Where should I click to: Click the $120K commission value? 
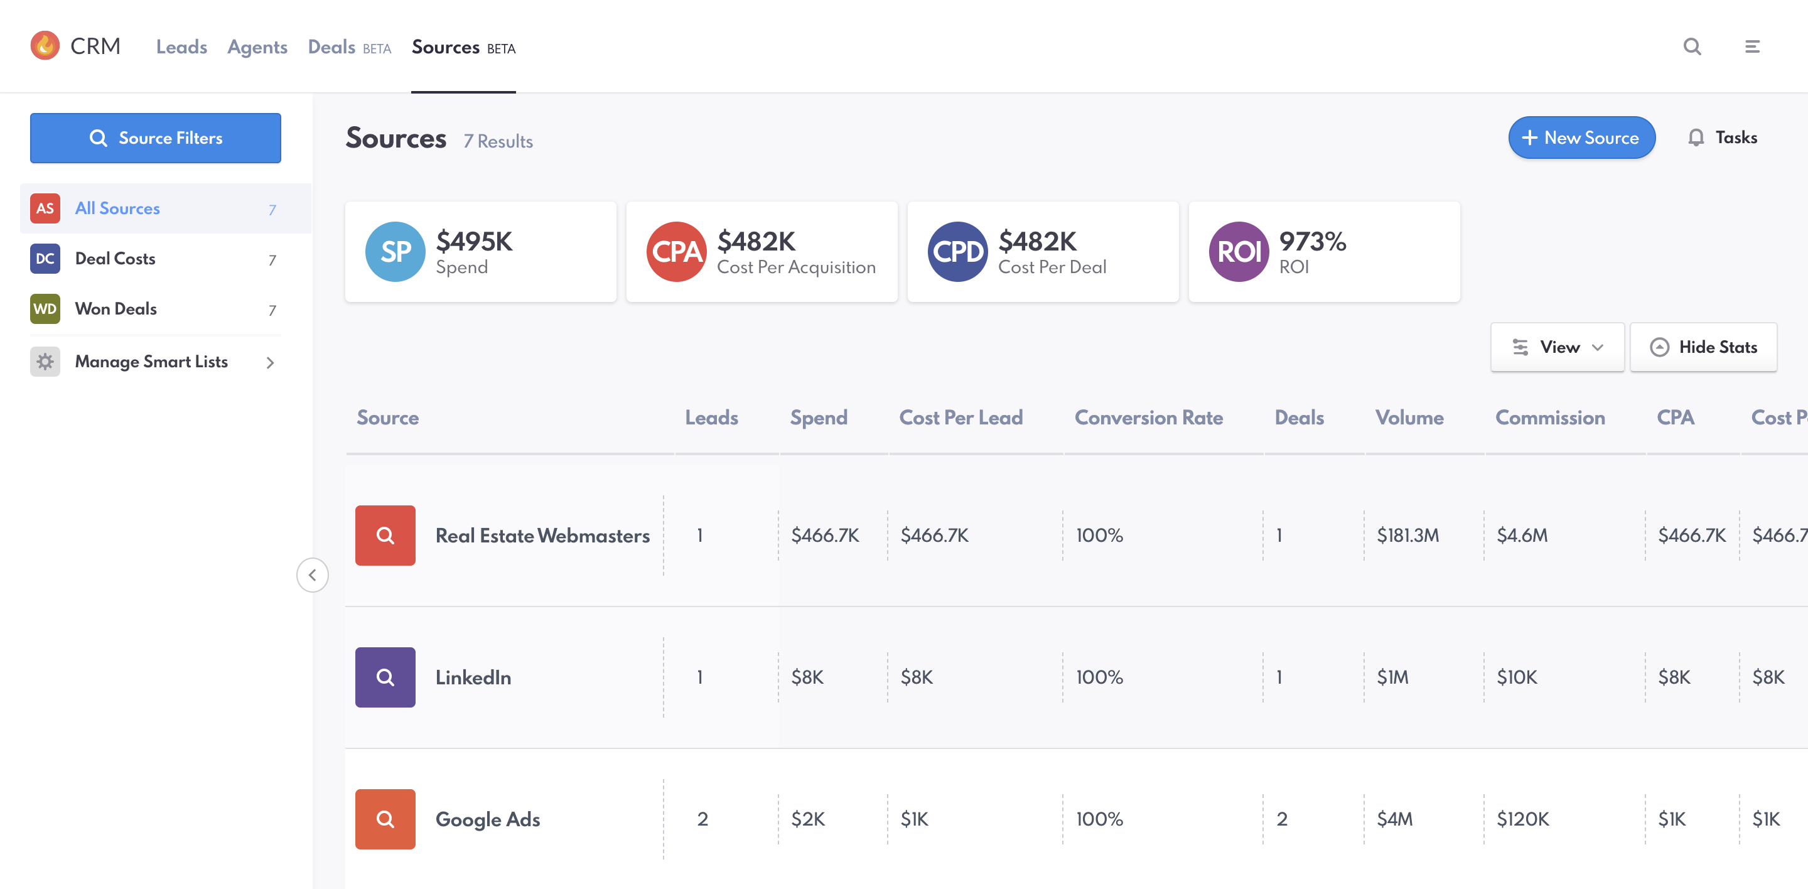click(1523, 819)
